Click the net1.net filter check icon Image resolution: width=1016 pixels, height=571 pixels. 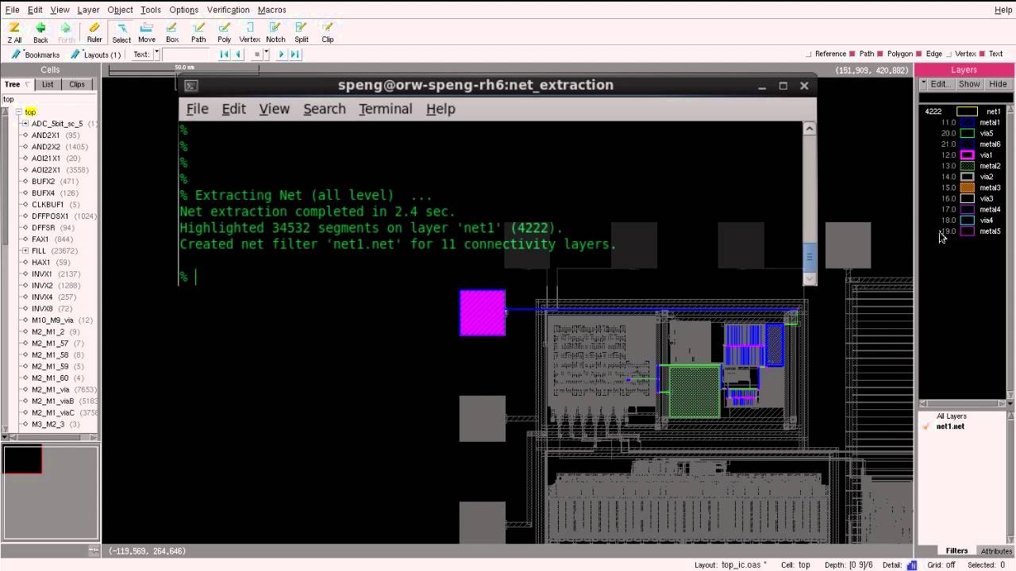click(x=926, y=427)
